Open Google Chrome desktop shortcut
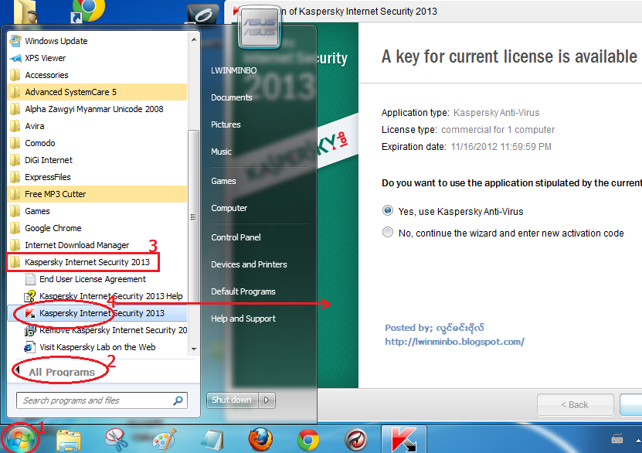642x453 pixels. tap(87, 10)
